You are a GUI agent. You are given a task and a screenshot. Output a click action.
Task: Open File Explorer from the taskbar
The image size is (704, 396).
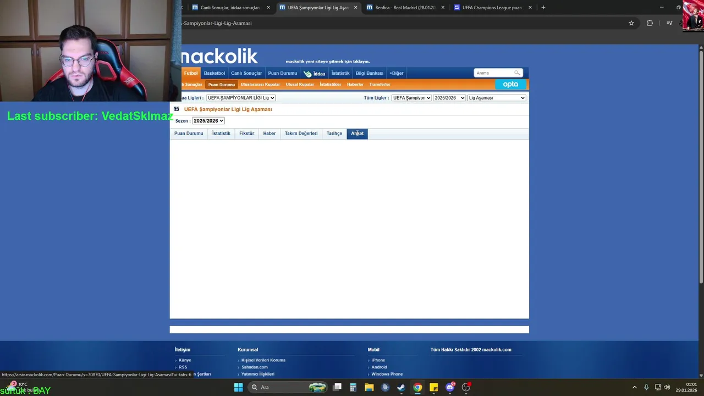tap(369, 387)
